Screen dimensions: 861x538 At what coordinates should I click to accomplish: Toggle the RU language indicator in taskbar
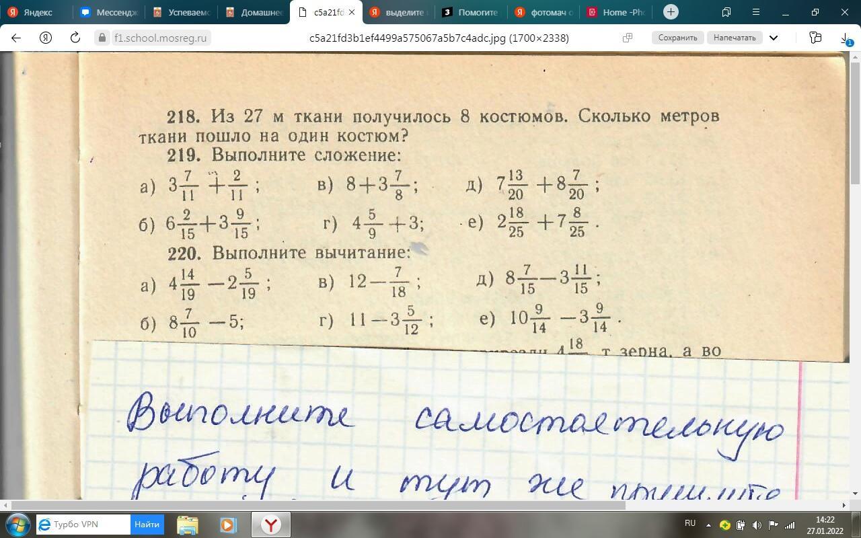(689, 523)
